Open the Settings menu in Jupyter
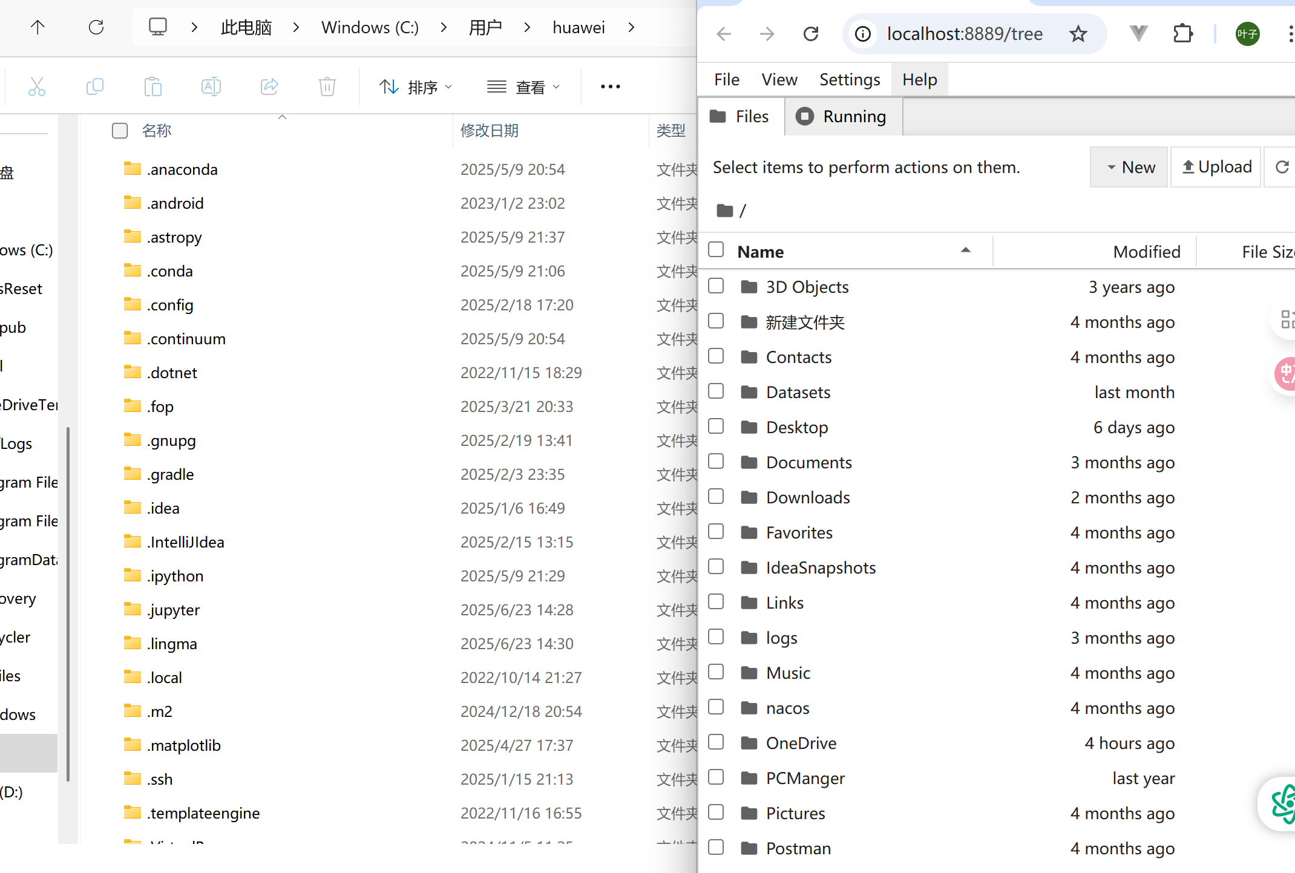This screenshot has width=1295, height=873. point(849,80)
